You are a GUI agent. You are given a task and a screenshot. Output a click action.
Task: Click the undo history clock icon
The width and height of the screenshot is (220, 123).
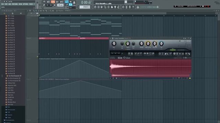coord(123,7)
